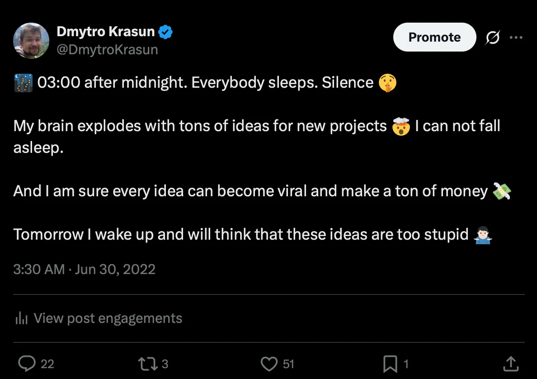Click the Dmytro Krasun display name
The width and height of the screenshot is (537, 379).
coord(106,31)
